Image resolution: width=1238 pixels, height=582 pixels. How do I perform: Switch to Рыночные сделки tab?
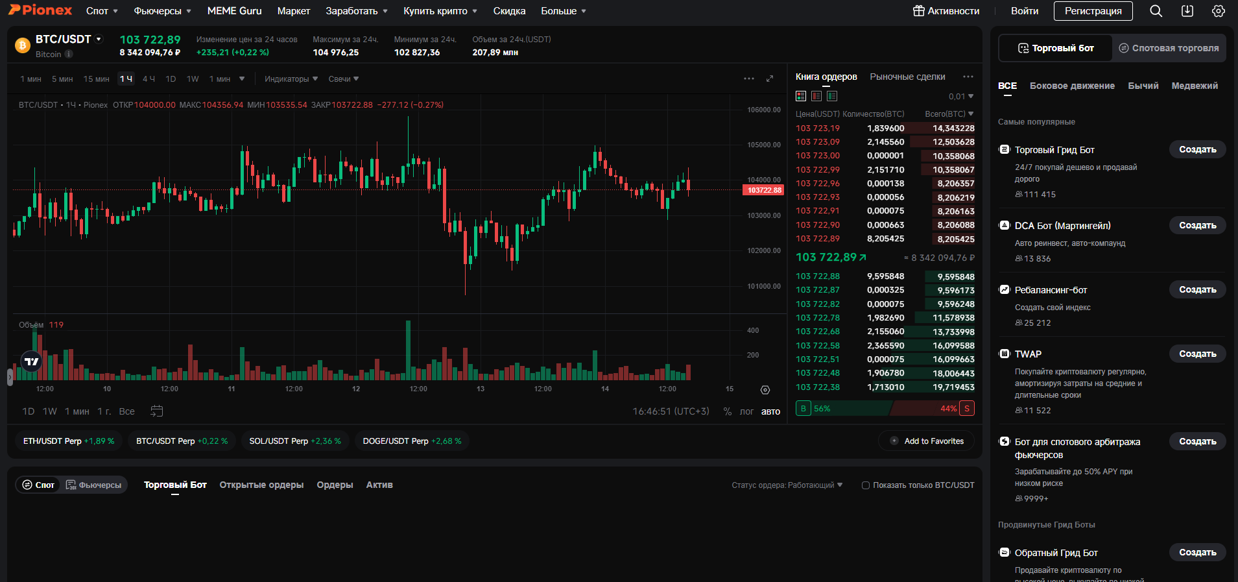point(907,77)
